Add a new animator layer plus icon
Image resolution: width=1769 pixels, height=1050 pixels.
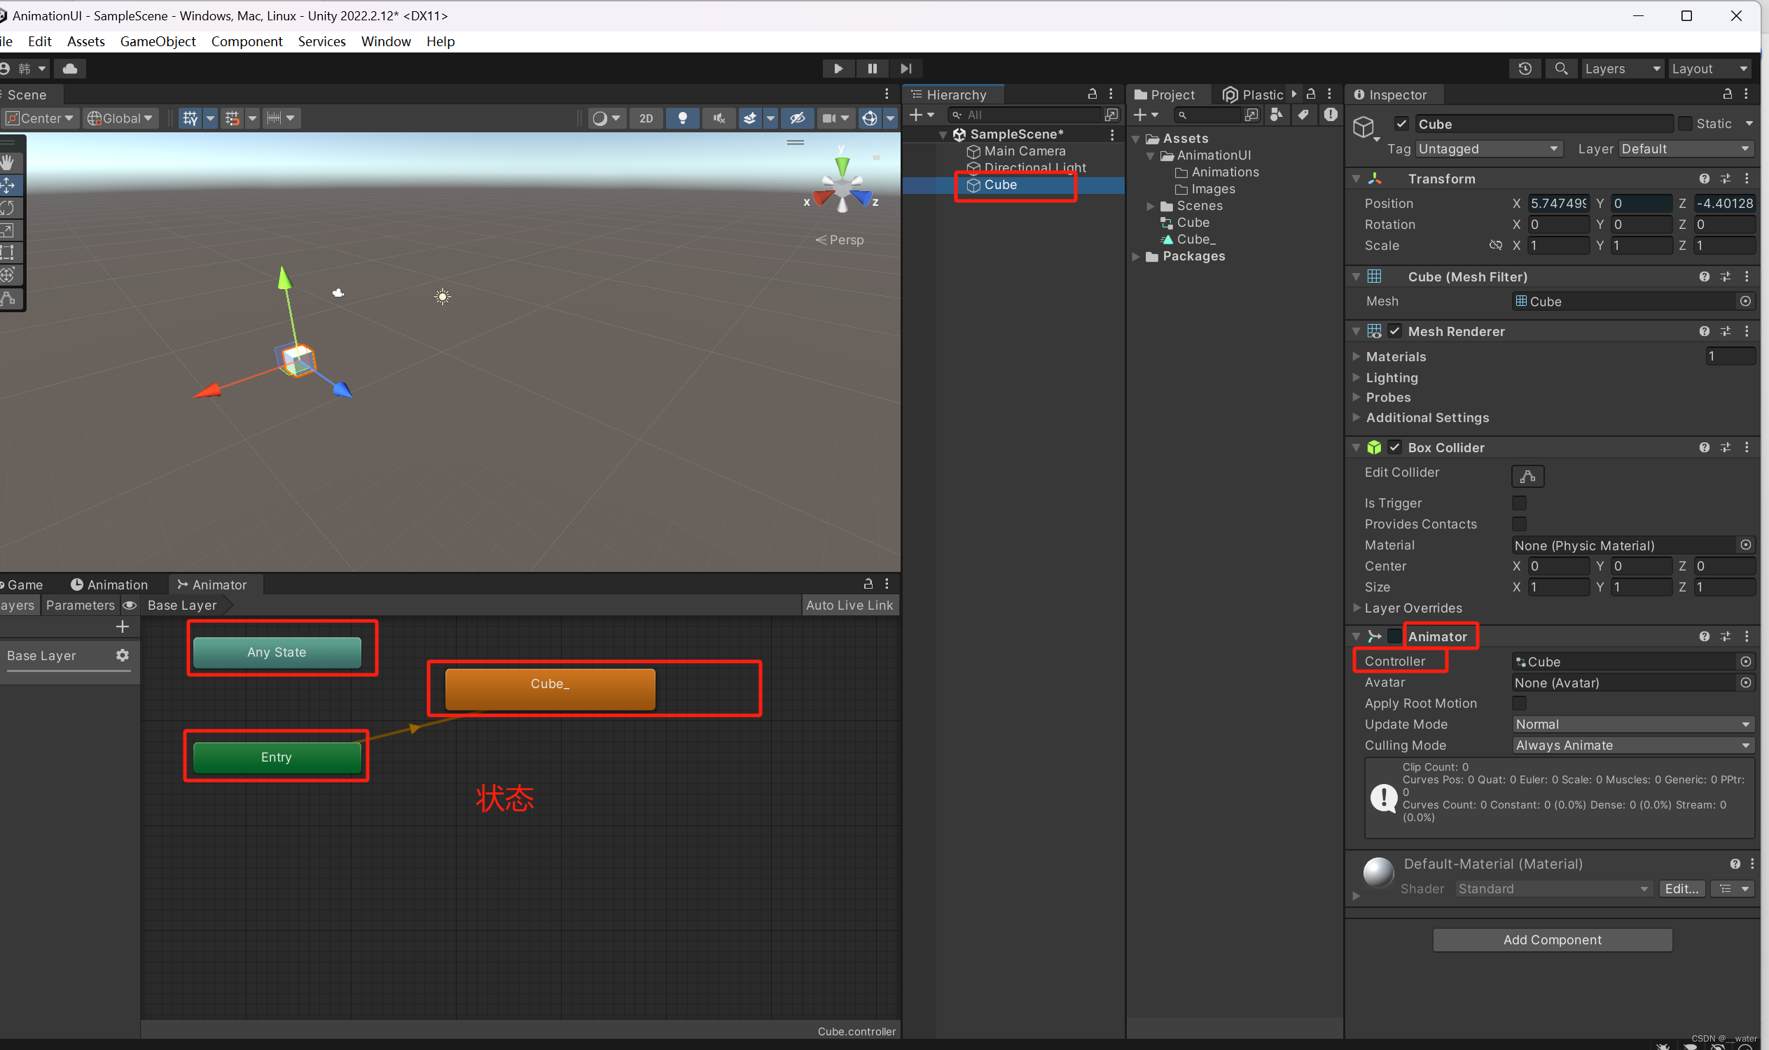(123, 626)
